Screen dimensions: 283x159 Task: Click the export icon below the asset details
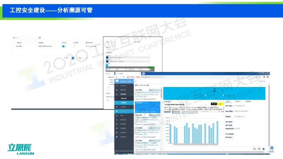point(259,149)
